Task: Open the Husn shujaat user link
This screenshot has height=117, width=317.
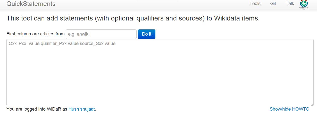Action: (x=82, y=109)
